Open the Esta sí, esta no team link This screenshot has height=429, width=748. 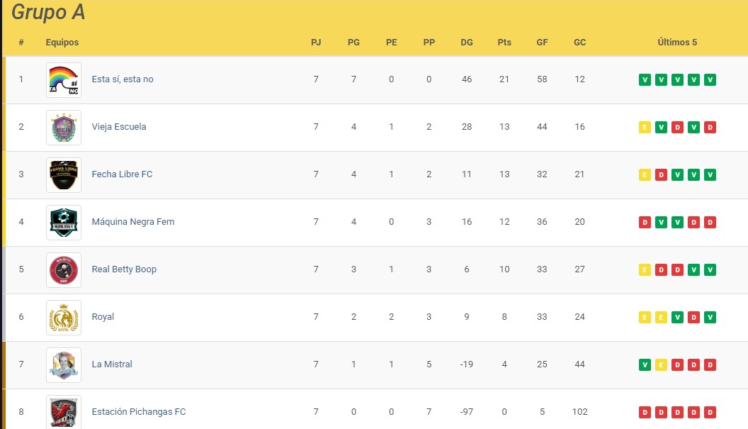coord(123,79)
